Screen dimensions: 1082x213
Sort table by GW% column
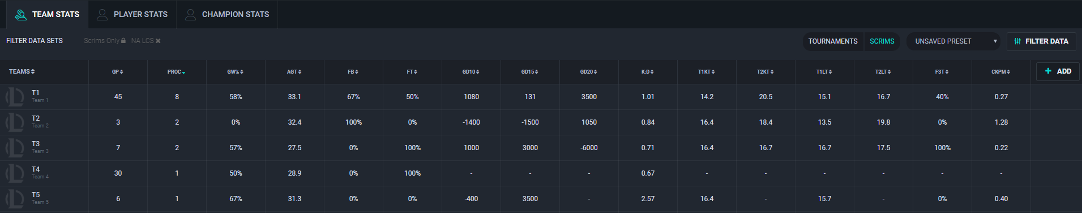(236, 72)
